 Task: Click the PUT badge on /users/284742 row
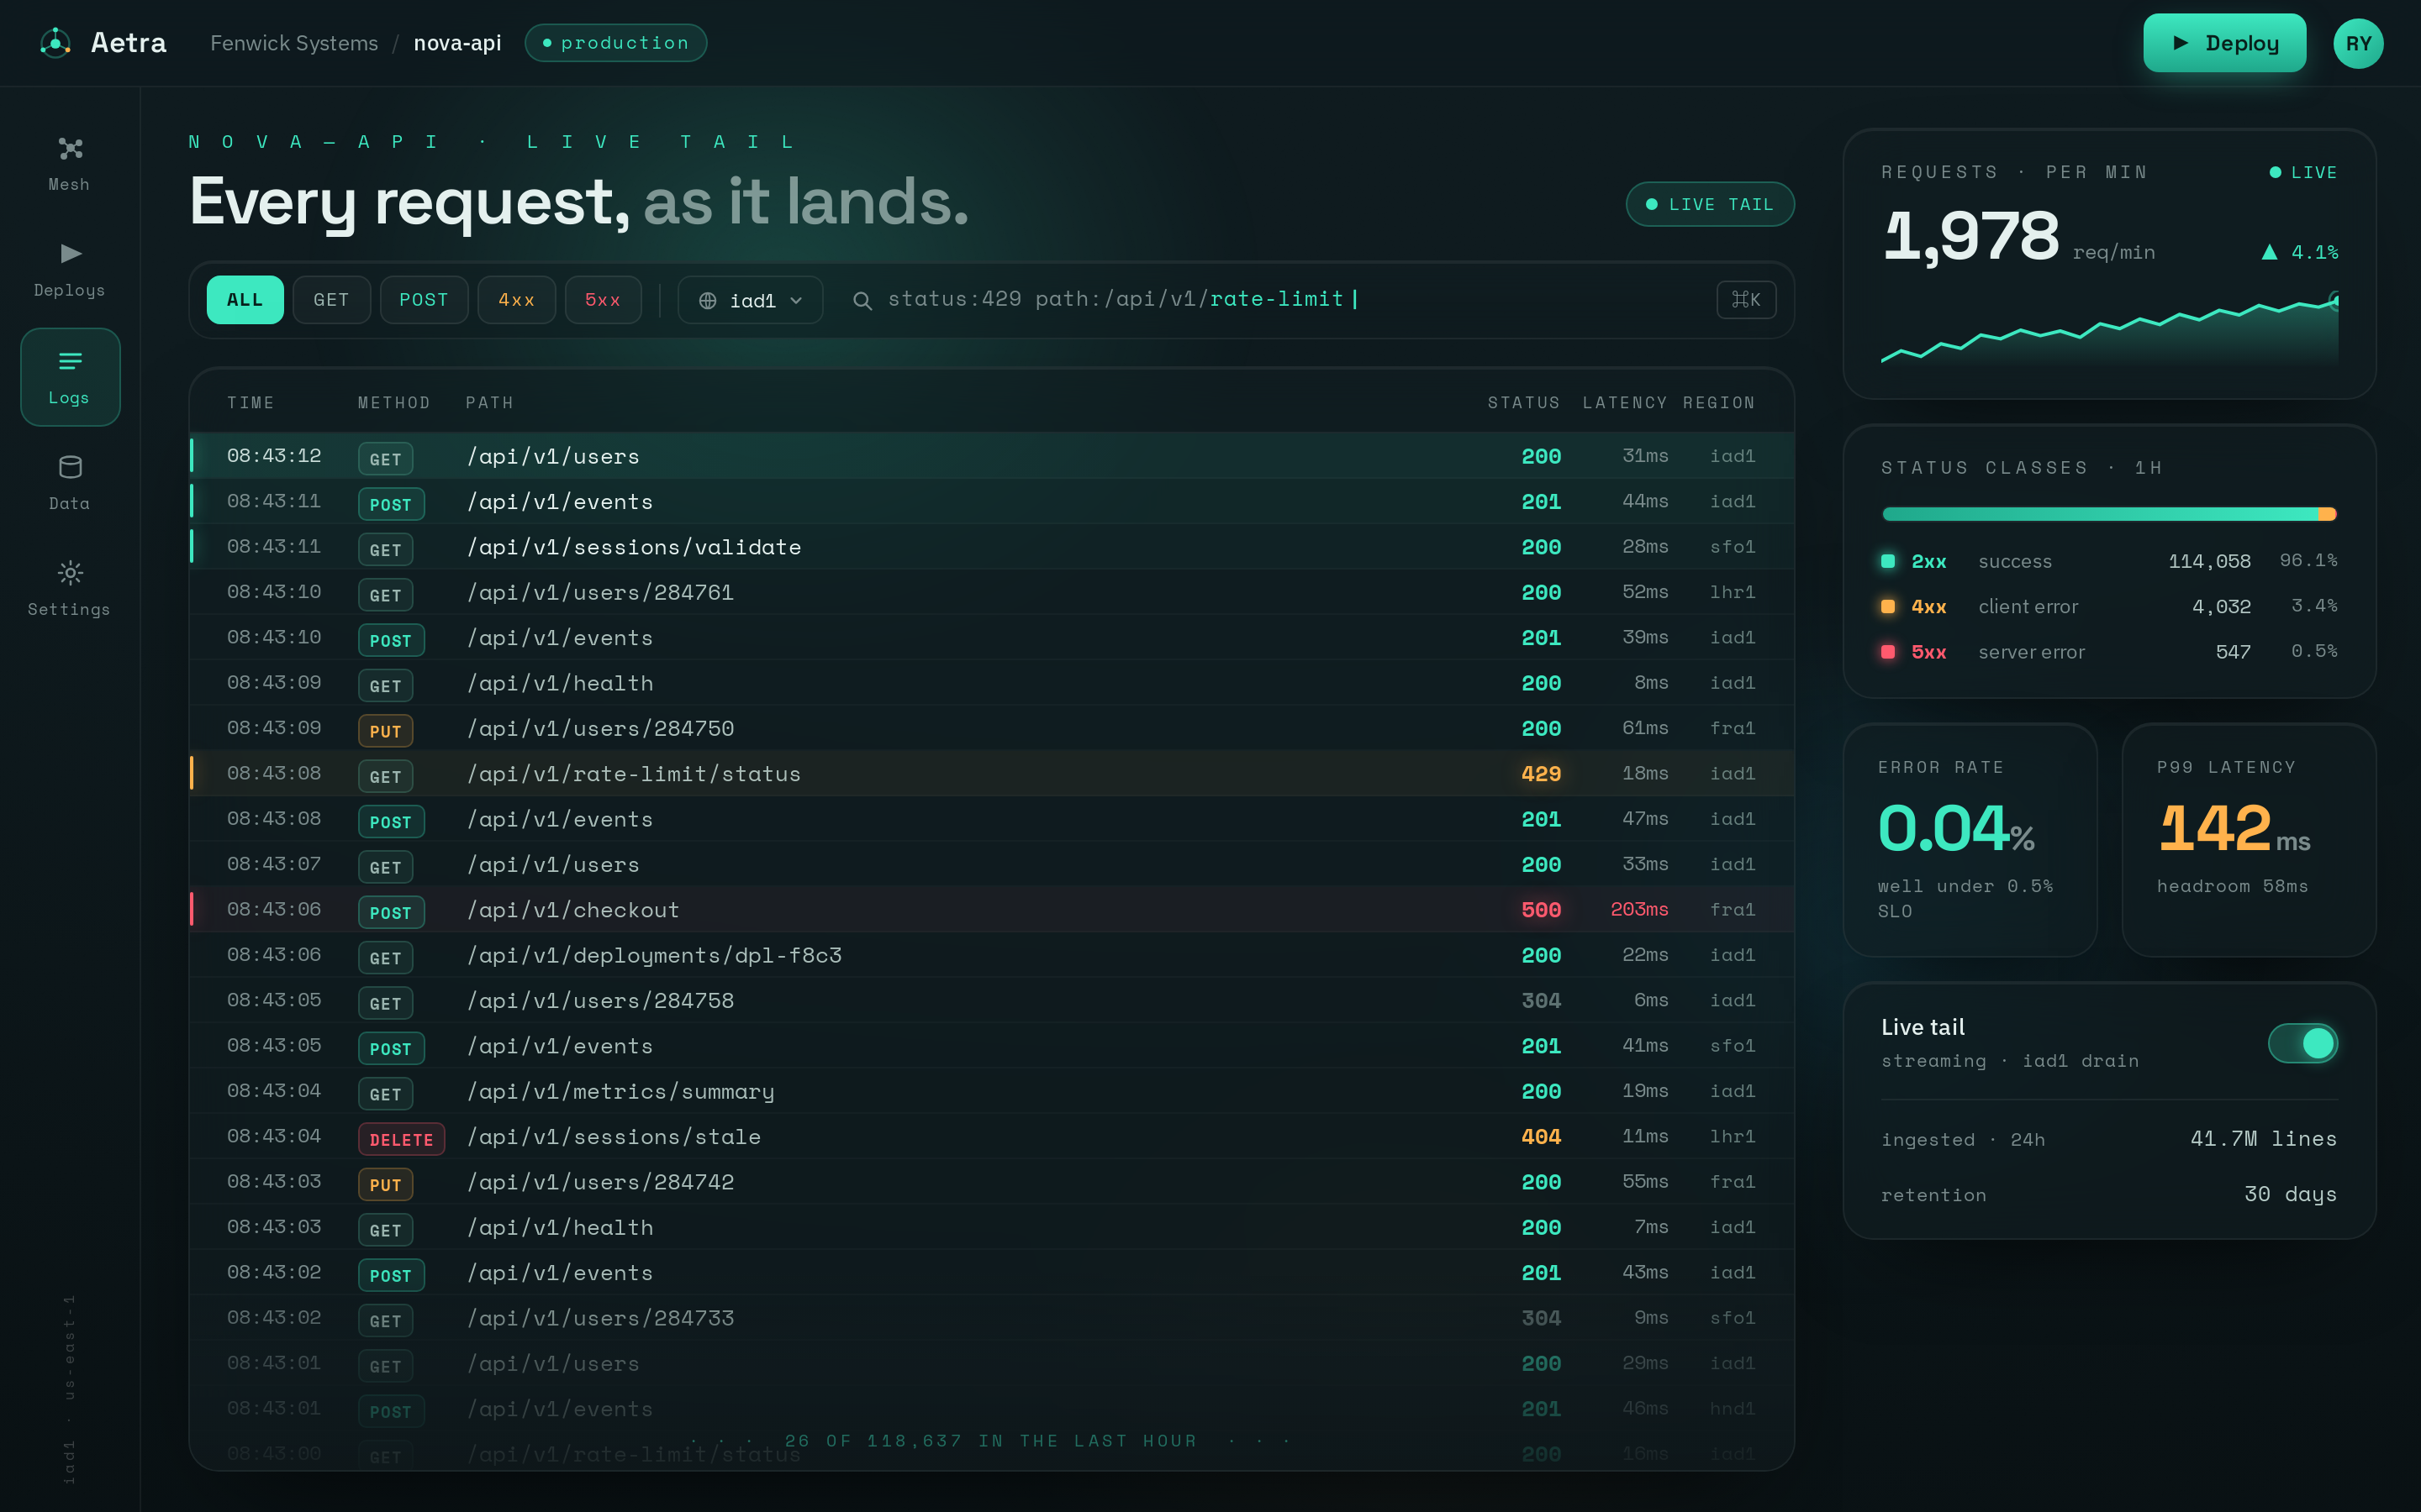(385, 1185)
